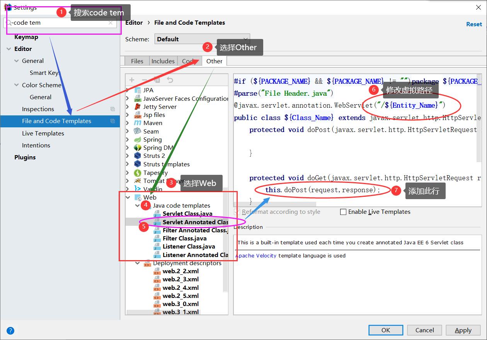Select the Maven icon in the tree

point(138,123)
